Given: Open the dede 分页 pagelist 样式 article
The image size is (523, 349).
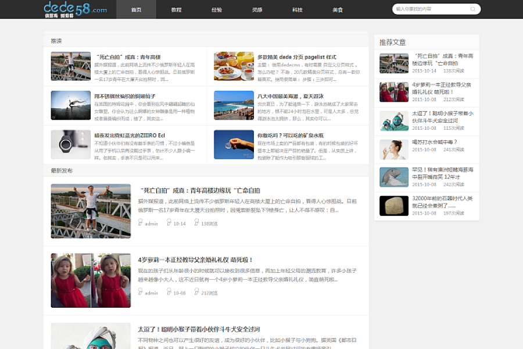Looking at the screenshot, I should tap(297, 57).
